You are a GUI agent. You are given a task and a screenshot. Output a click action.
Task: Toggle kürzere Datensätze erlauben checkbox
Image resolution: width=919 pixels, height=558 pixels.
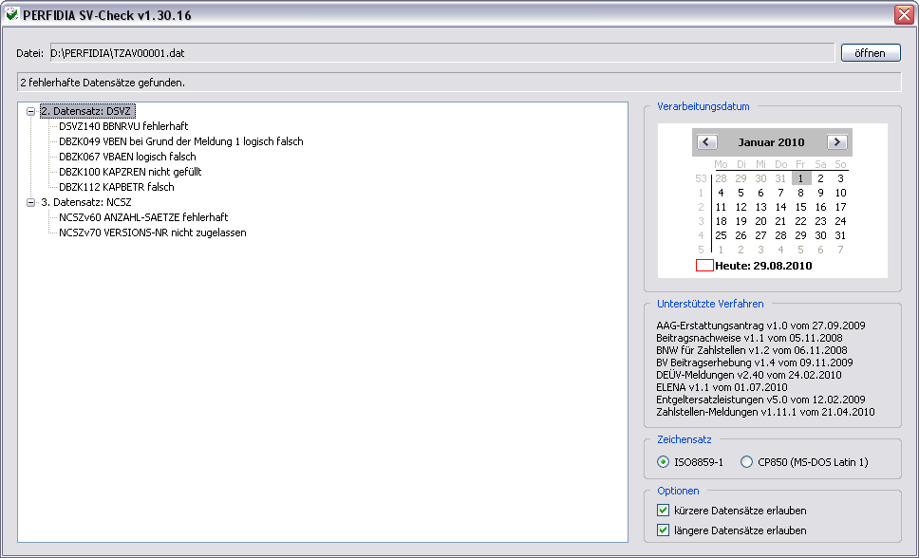tap(663, 511)
